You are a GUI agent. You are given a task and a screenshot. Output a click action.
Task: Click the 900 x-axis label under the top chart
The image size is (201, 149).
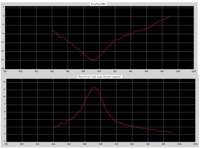99,71
